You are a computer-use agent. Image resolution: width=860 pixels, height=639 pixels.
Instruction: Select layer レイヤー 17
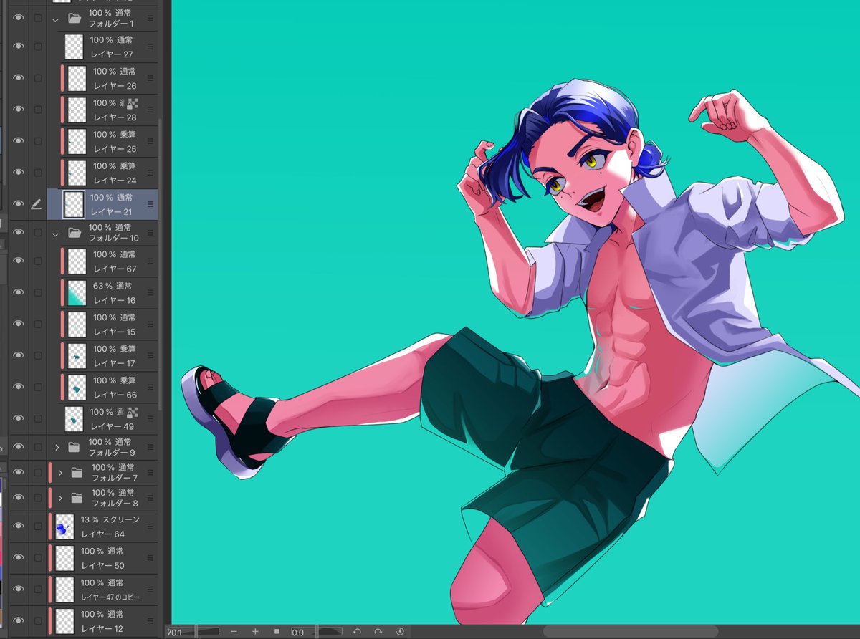tap(102, 356)
